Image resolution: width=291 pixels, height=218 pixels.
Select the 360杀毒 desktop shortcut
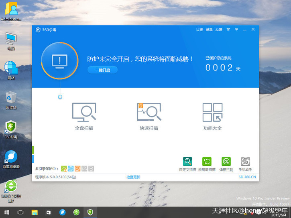click(11, 129)
